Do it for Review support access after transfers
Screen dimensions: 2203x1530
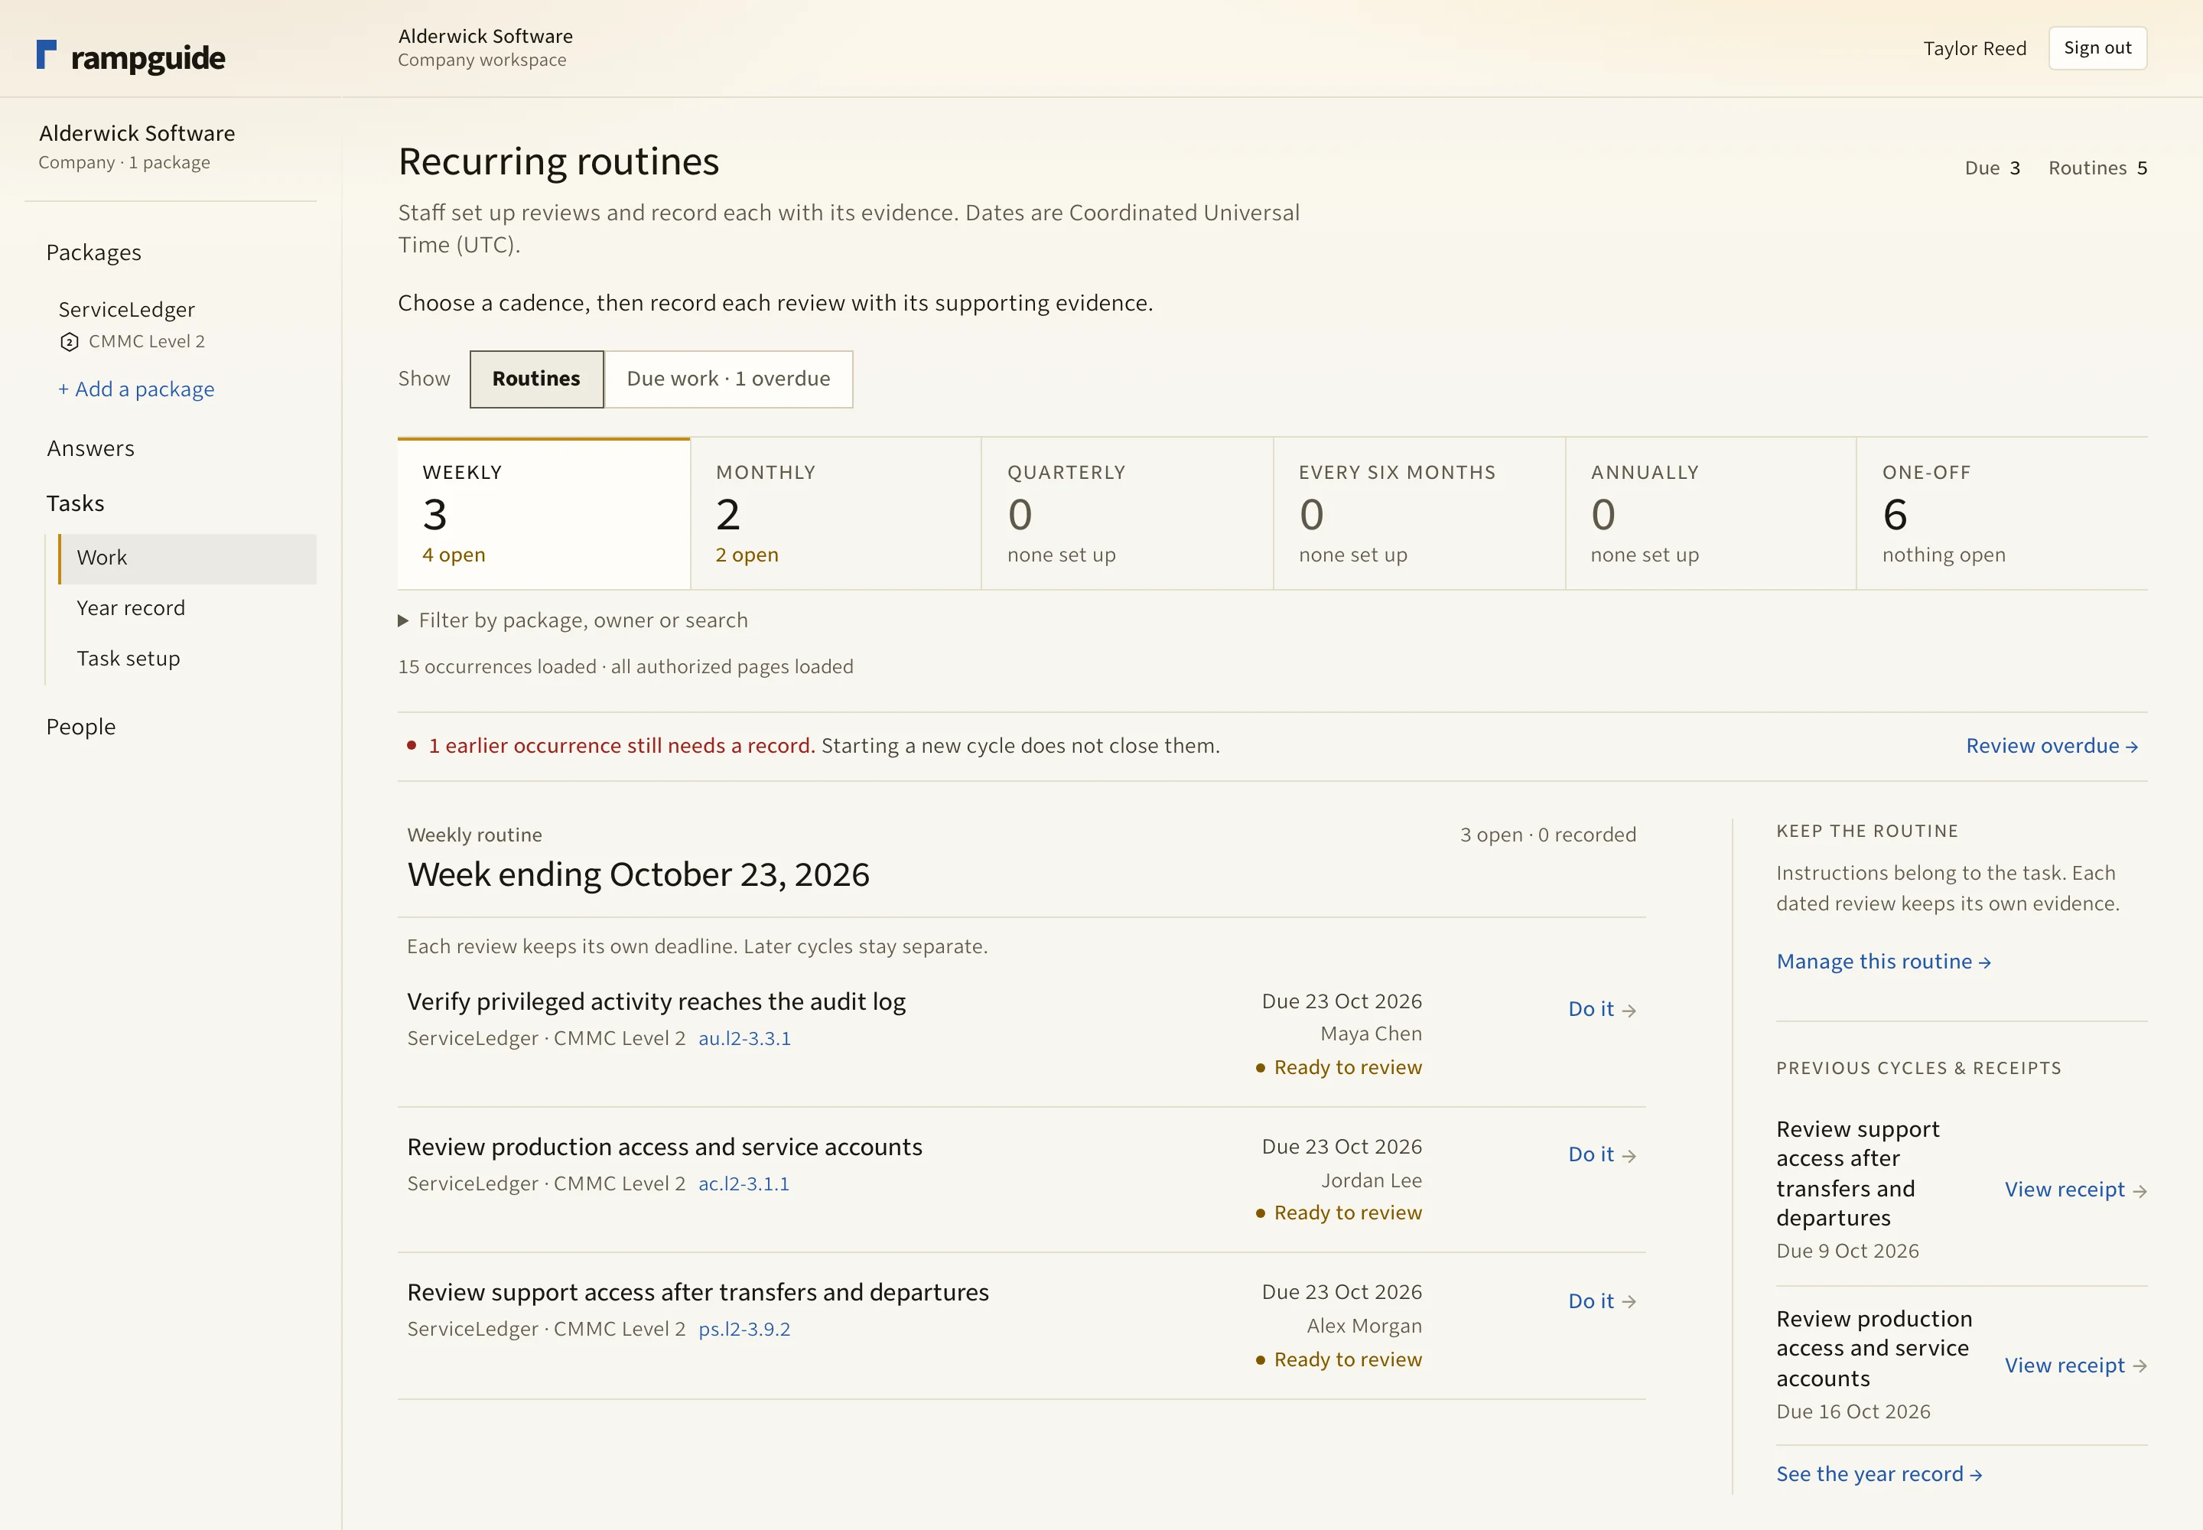coord(1601,1301)
